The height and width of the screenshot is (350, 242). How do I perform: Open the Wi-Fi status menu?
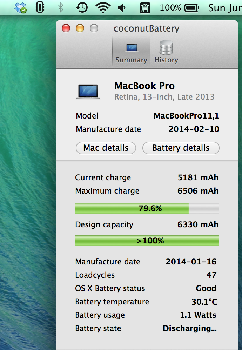(x=103, y=8)
